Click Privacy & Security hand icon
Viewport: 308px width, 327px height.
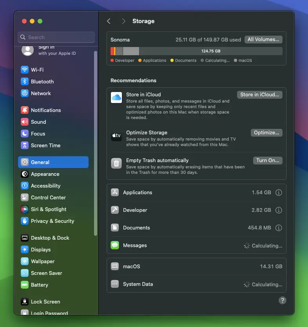25,221
